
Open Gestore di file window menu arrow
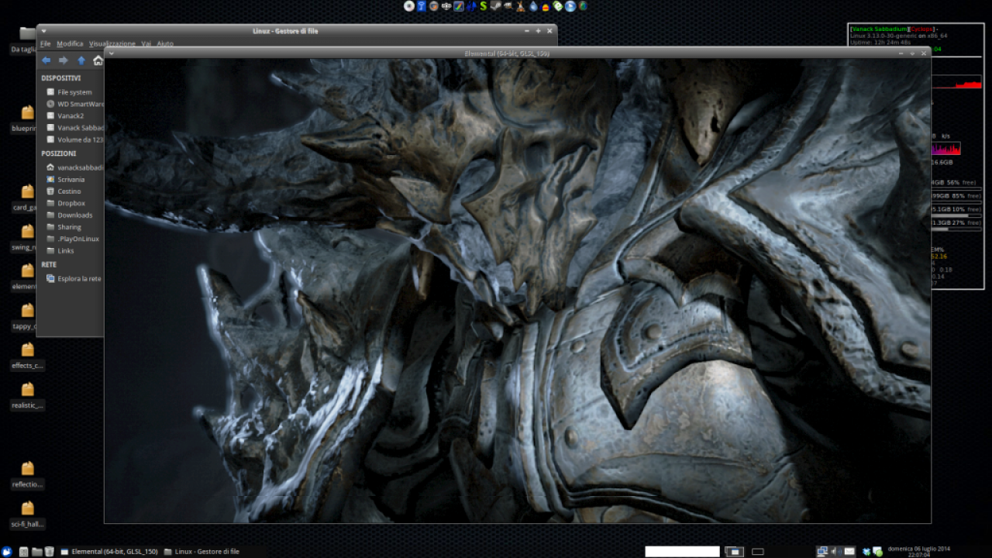tap(43, 31)
